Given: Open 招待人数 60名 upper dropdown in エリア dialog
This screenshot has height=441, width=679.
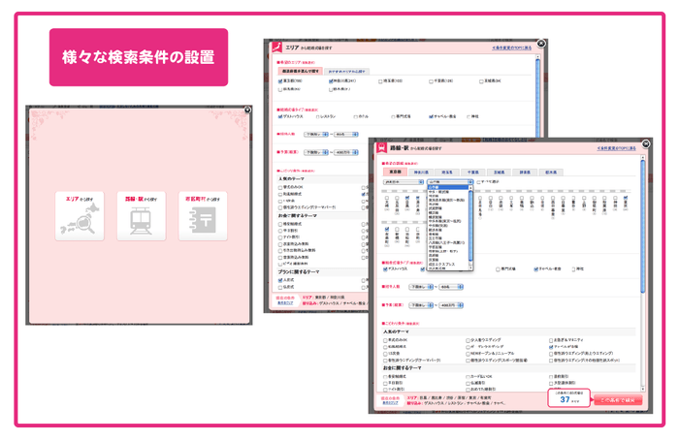Looking at the screenshot, I should (346, 134).
